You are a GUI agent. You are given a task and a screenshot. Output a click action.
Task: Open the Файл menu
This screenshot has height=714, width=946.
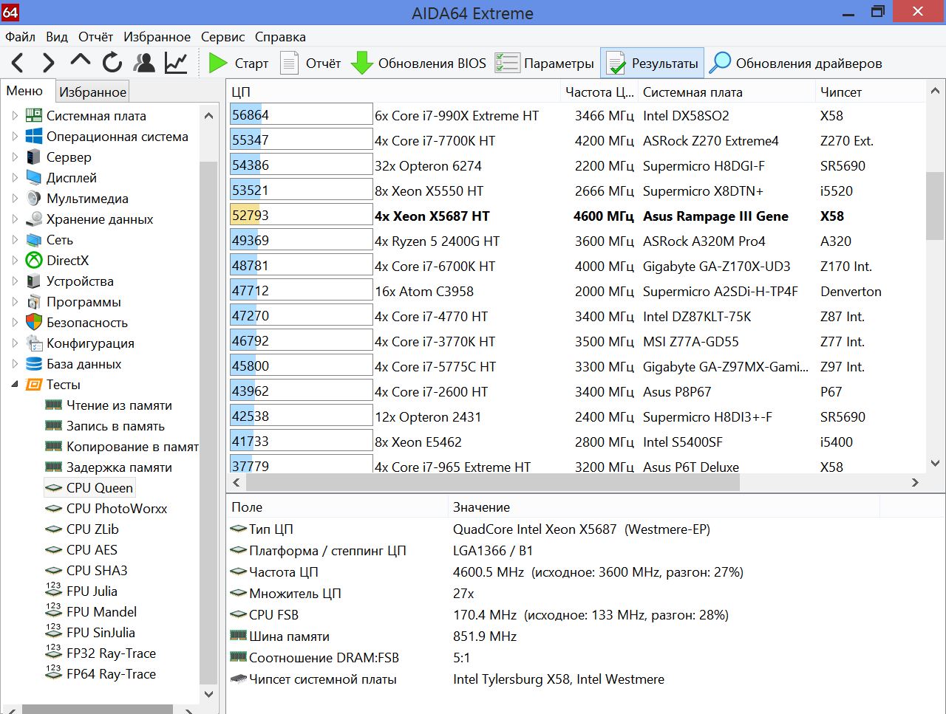coord(21,37)
